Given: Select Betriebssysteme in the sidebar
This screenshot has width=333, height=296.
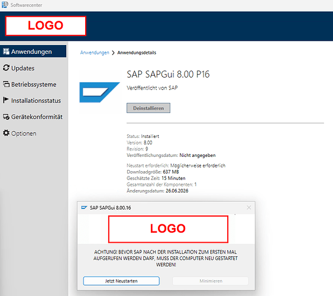Looking at the screenshot, I should [33, 84].
